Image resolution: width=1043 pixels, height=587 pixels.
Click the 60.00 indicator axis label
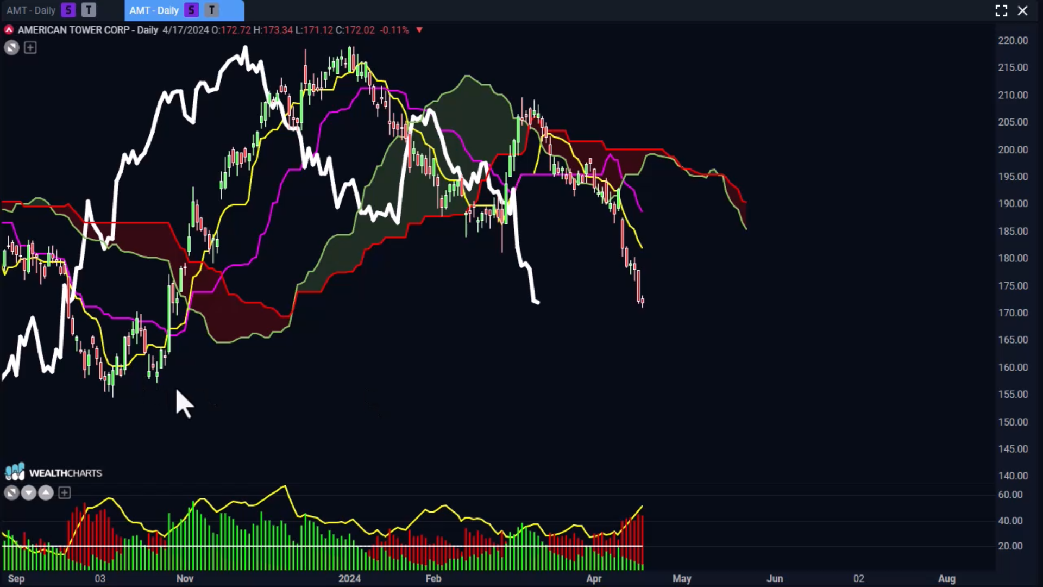[x=1010, y=495]
